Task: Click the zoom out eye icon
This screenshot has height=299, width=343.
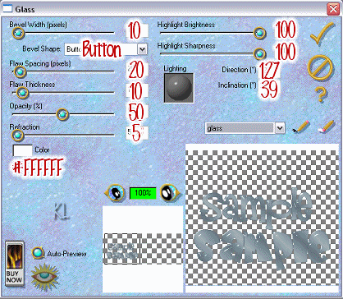Action: (115, 192)
